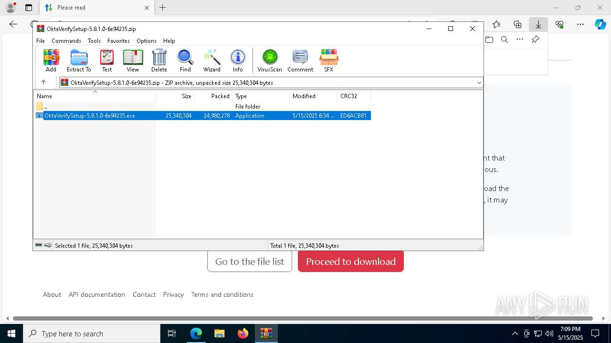
Task: Open Copilot in Edge
Action: [600, 24]
